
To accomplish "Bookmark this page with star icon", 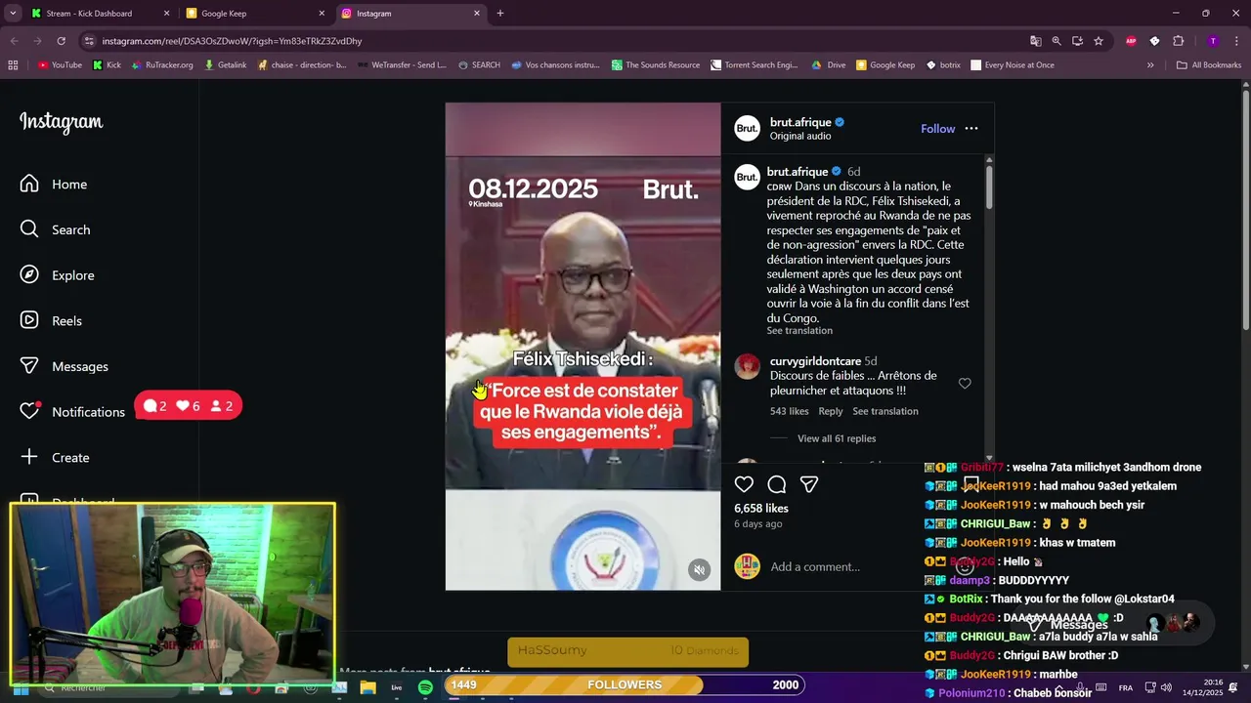I will click(1099, 41).
